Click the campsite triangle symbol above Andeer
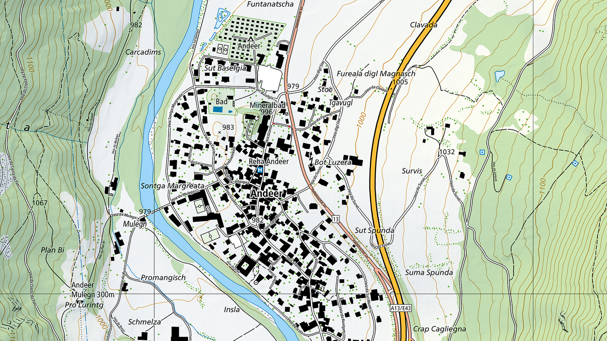Screen dimensions: 607x341 click(x=250, y=39)
